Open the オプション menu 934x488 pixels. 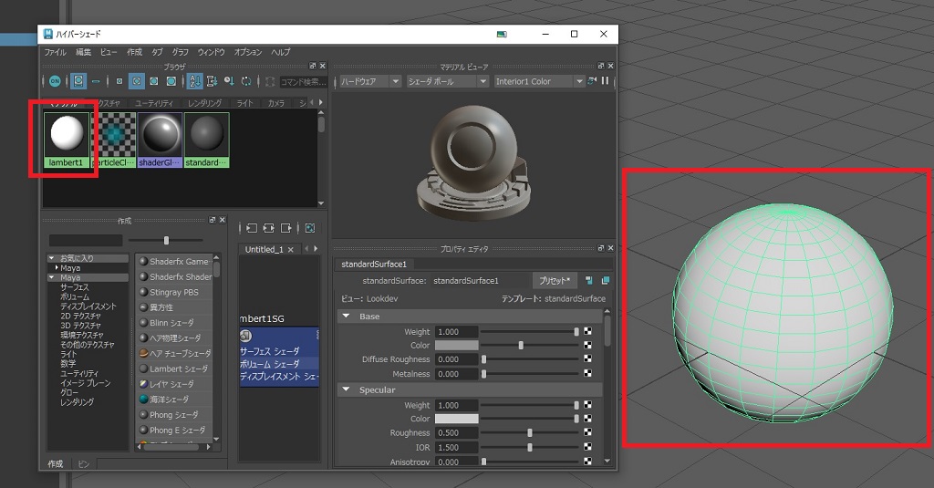click(248, 52)
